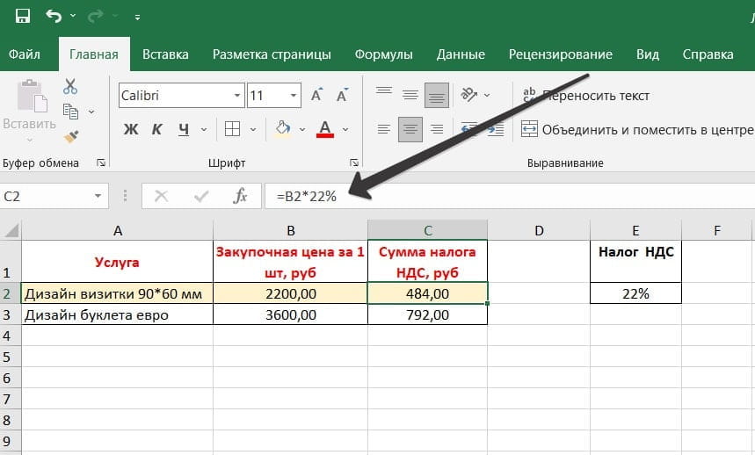This screenshot has height=455, width=755.
Task: Select cell containing 792,00
Action: tap(427, 314)
